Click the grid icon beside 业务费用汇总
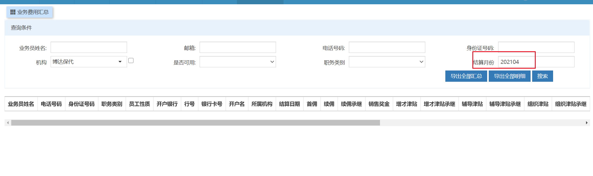The image size is (593, 176). (x=13, y=12)
